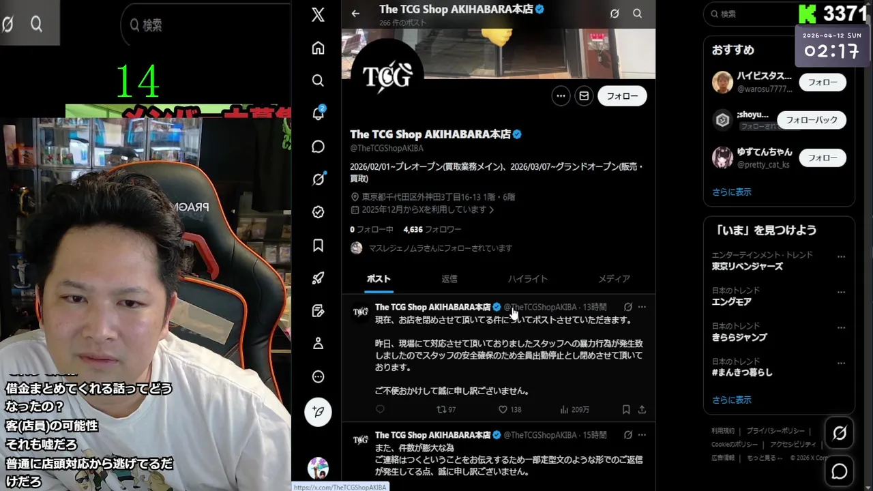This screenshot has width=873, height=491.
Task: Open floating chat button at bottom right
Action: click(x=840, y=471)
